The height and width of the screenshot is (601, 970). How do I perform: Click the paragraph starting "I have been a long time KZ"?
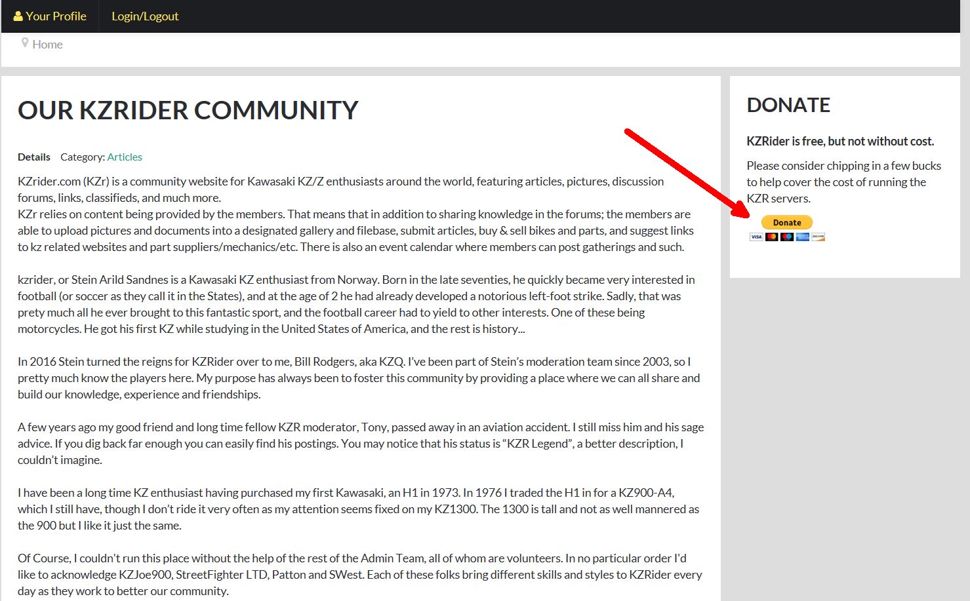pyautogui.click(x=359, y=509)
